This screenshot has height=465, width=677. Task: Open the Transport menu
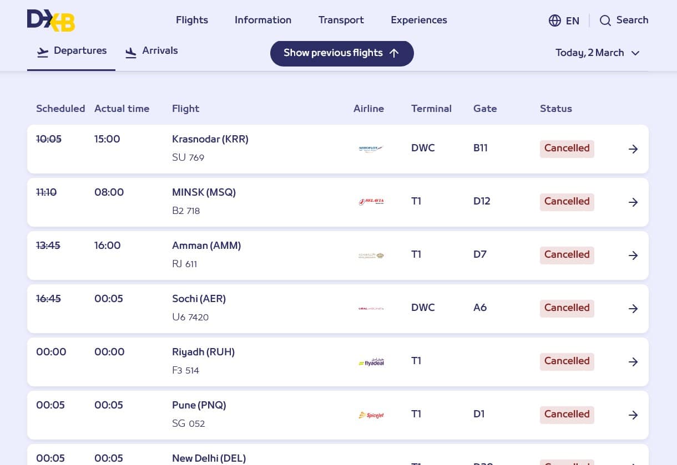tap(341, 21)
